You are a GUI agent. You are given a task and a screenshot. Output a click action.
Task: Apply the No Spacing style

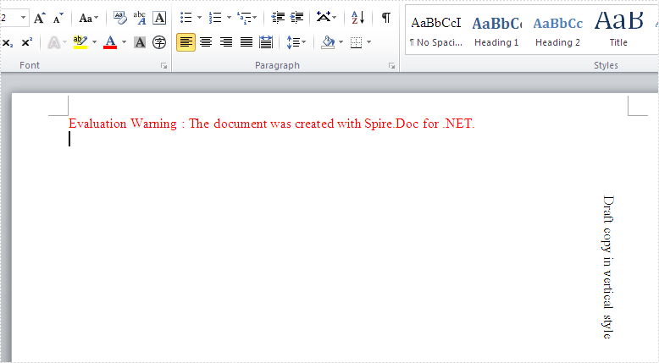(436, 30)
